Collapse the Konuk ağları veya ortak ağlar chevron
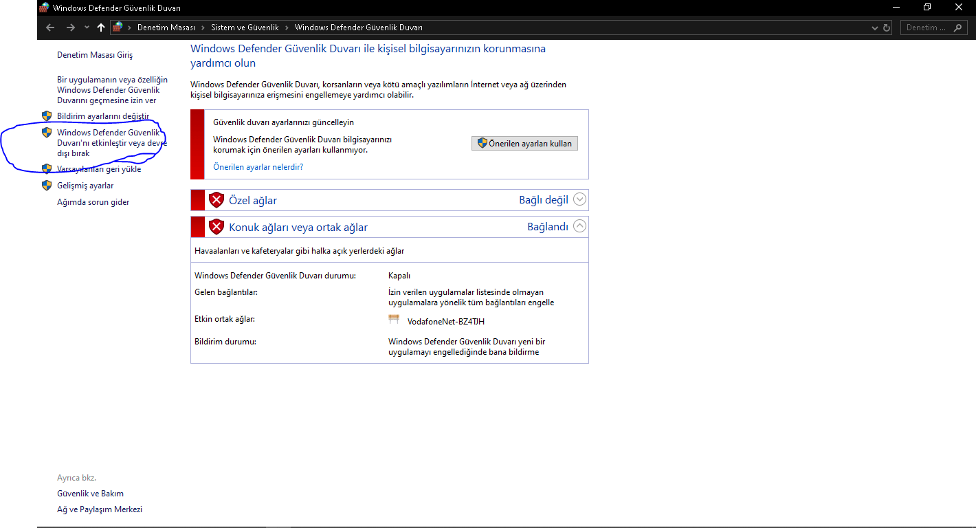Viewport: 976px width, 528px height. tap(579, 225)
